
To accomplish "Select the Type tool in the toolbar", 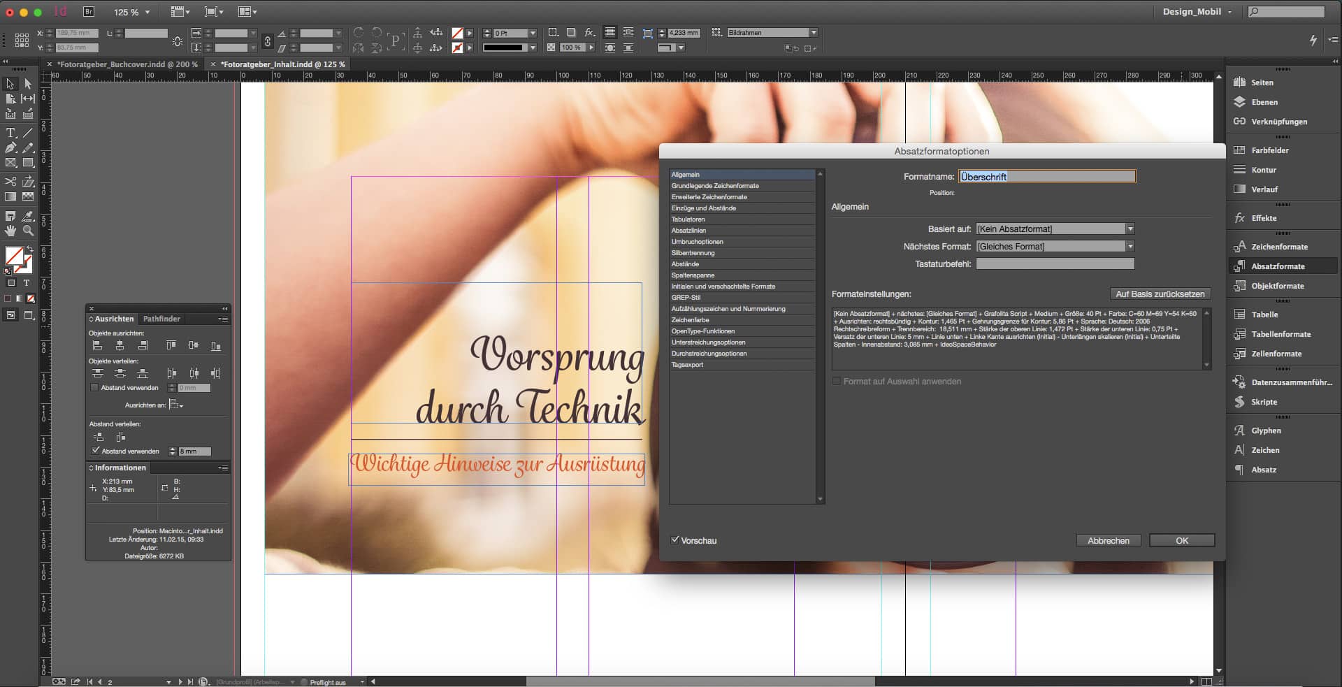I will [10, 131].
